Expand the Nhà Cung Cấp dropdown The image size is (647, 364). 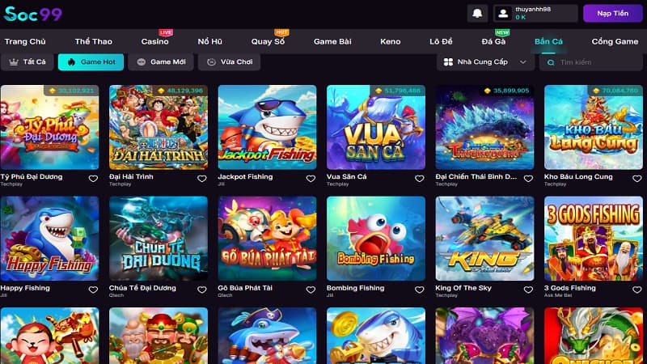coord(486,62)
